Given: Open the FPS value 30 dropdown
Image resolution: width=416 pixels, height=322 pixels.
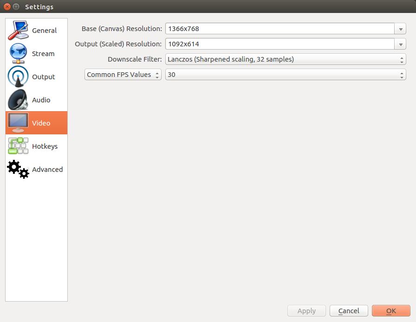Looking at the screenshot, I should pos(286,75).
